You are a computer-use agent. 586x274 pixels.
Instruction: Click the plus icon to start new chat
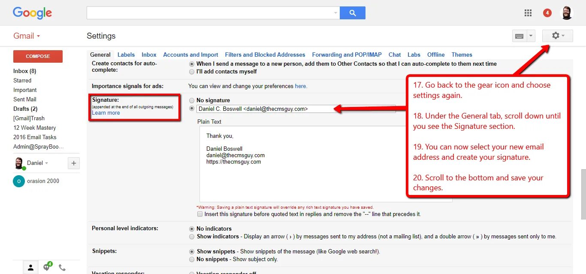pyautogui.click(x=74, y=163)
